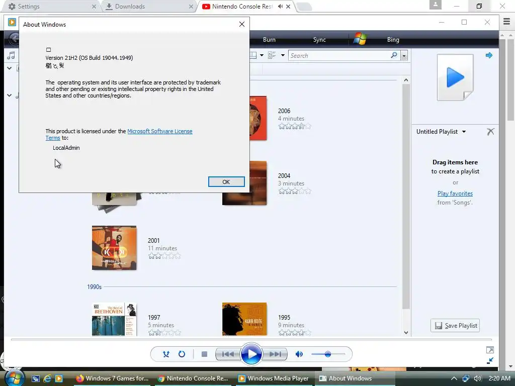Open the search options dropdown arrow
Image resolution: width=515 pixels, height=386 pixels.
pyautogui.click(x=404, y=56)
